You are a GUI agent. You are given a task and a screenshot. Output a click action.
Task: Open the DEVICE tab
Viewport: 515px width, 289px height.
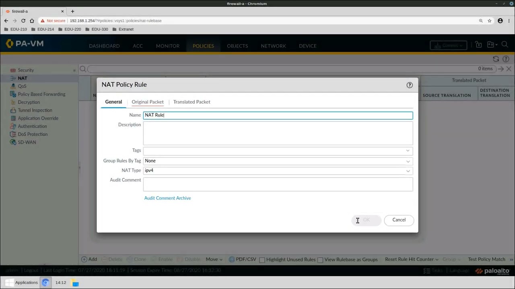[x=308, y=46]
